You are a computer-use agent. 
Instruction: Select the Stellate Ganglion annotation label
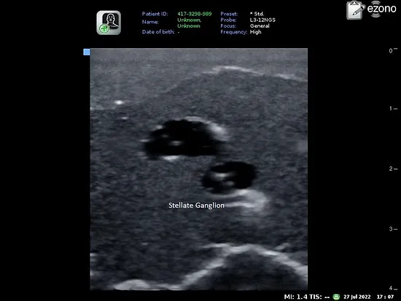pyautogui.click(x=196, y=206)
